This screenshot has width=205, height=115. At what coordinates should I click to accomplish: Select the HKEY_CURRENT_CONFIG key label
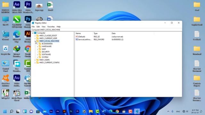click(49, 63)
